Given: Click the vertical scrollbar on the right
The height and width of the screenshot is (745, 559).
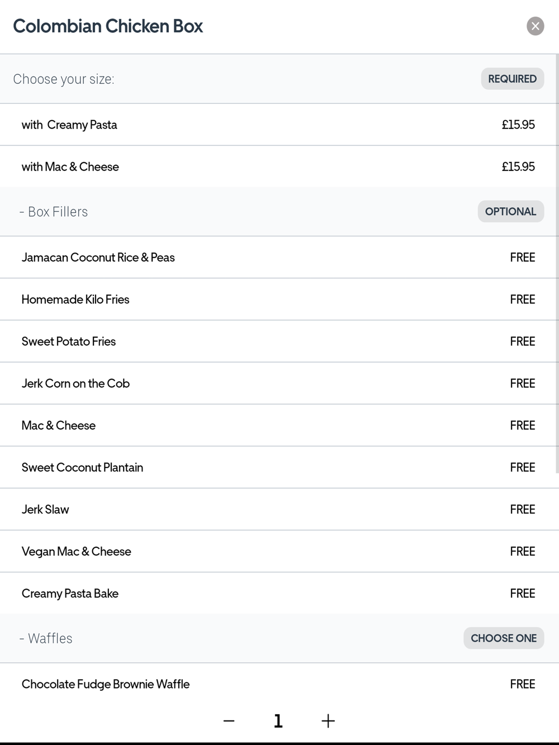Looking at the screenshot, I should click(x=557, y=262).
